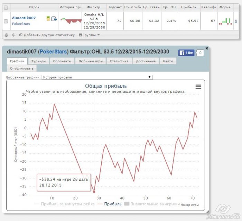Click the PokerStars link in panel title

click(53, 52)
